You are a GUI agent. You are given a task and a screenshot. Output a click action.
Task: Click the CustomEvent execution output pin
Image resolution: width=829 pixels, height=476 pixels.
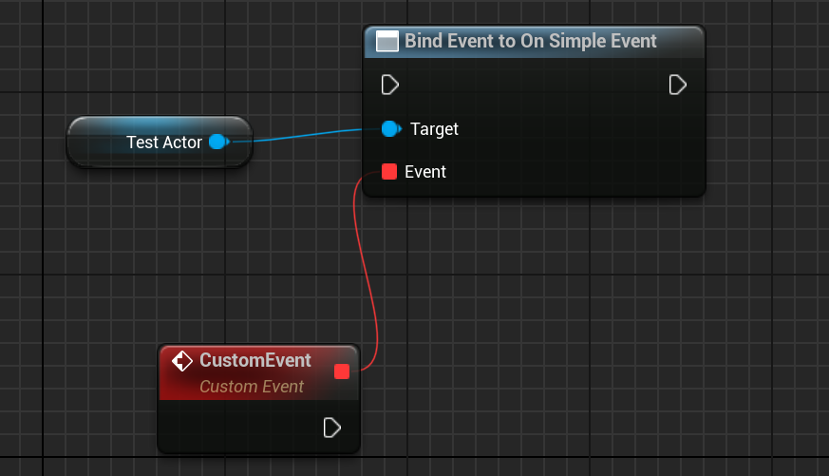[331, 428]
